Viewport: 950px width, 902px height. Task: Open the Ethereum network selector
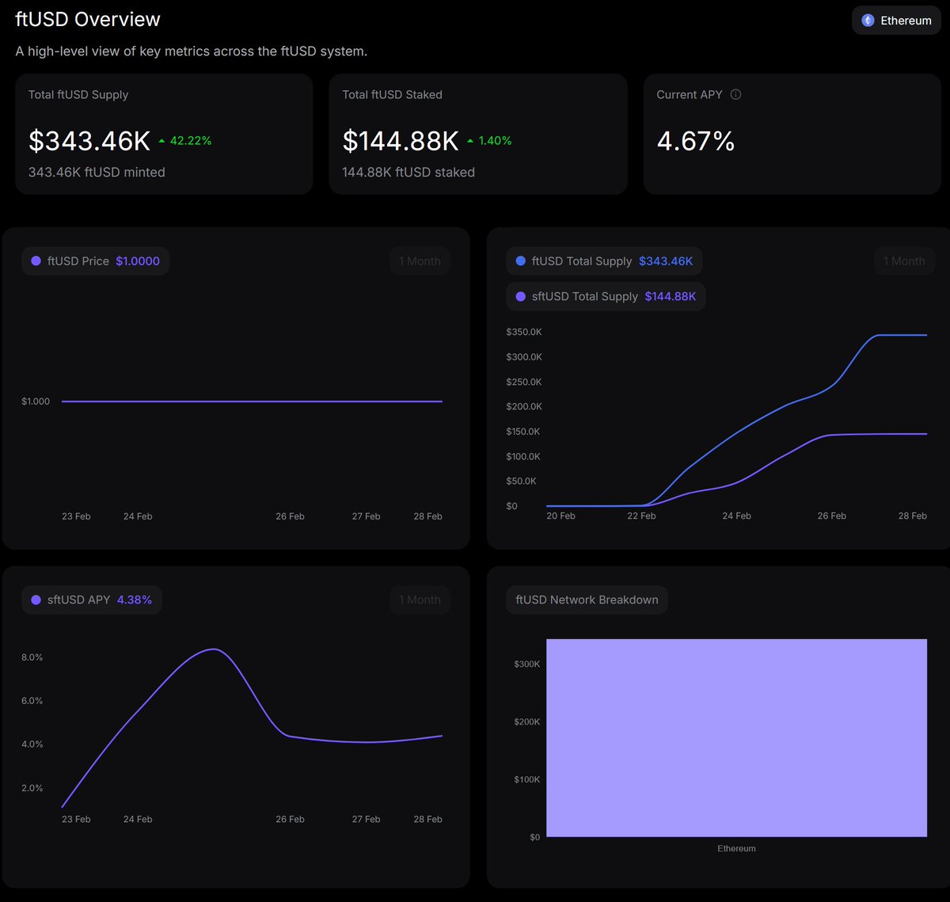tap(896, 21)
